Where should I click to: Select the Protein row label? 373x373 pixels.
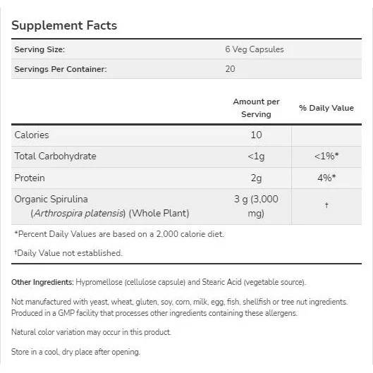coord(30,178)
